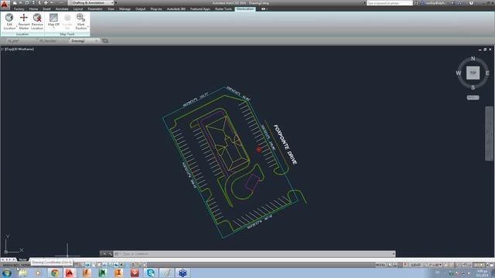
Task: Switch to the Annotate ribbon tab
Action: pyautogui.click(x=62, y=9)
